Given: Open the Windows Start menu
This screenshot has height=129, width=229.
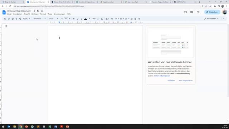Looking at the screenshot, I should (3, 126).
